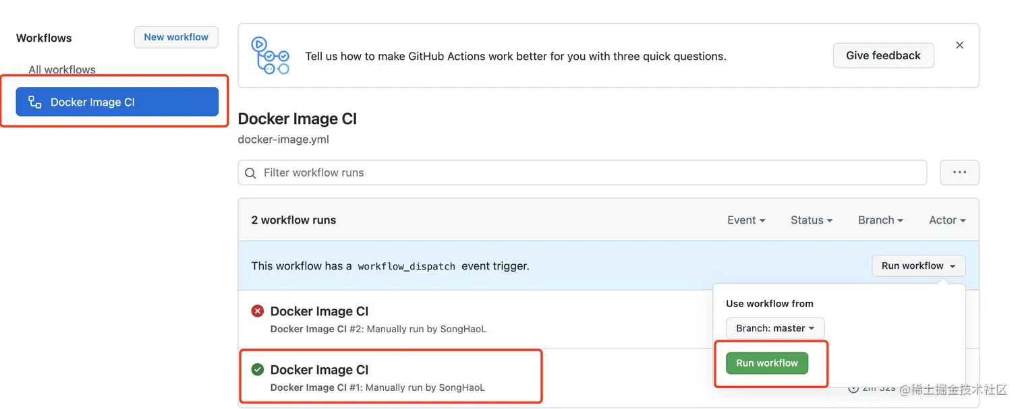
Task: Focus the Filter workflow runs field
Action: [x=587, y=173]
